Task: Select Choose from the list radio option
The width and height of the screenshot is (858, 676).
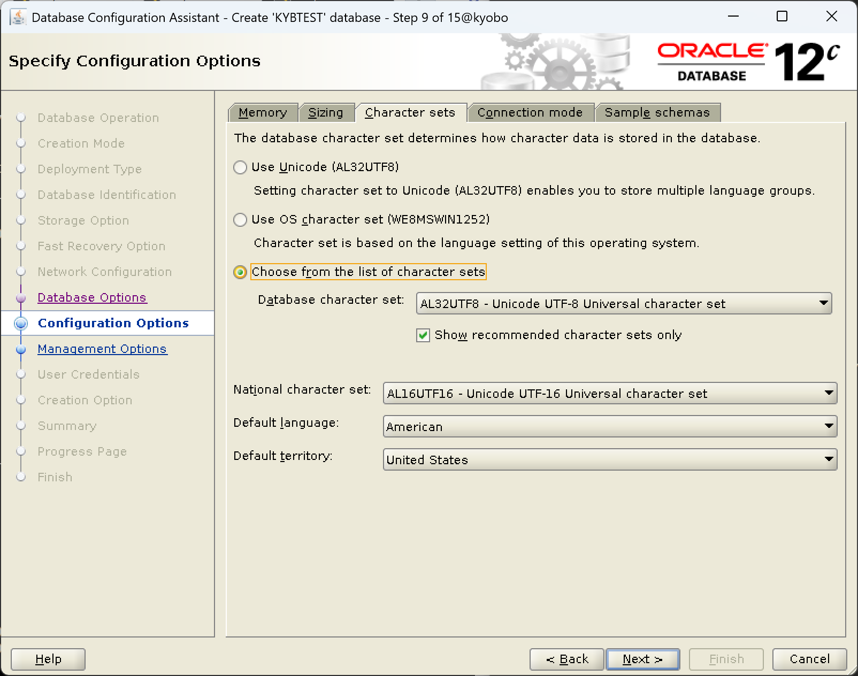Action: [x=240, y=272]
